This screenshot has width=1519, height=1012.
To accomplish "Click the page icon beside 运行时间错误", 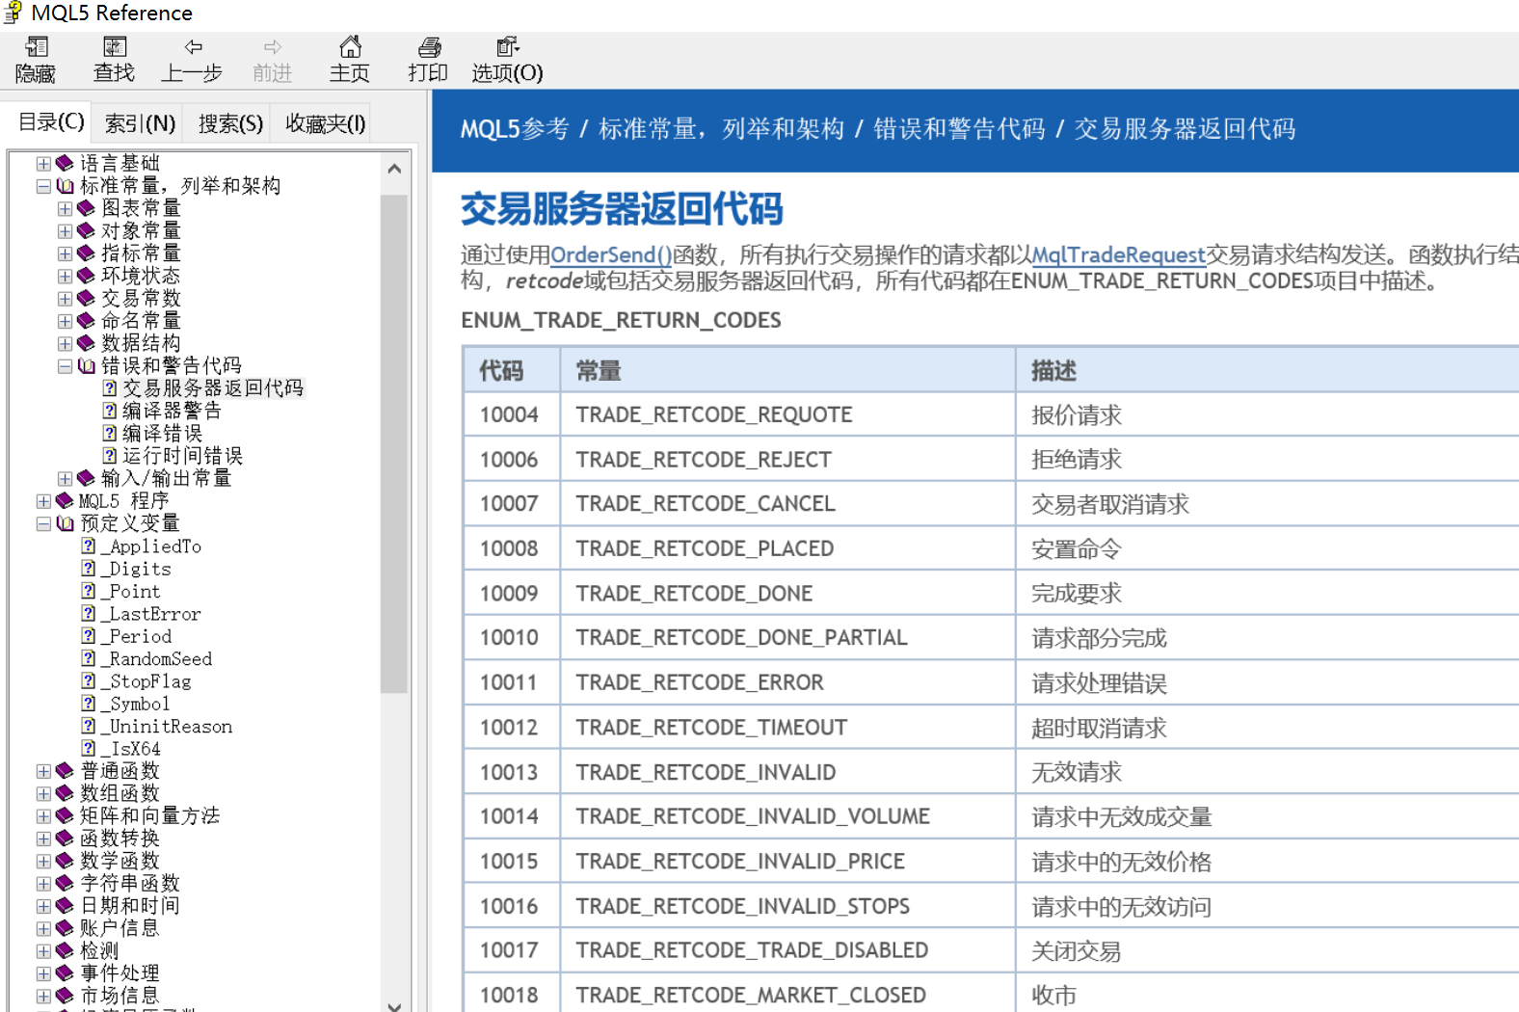I will (x=110, y=456).
